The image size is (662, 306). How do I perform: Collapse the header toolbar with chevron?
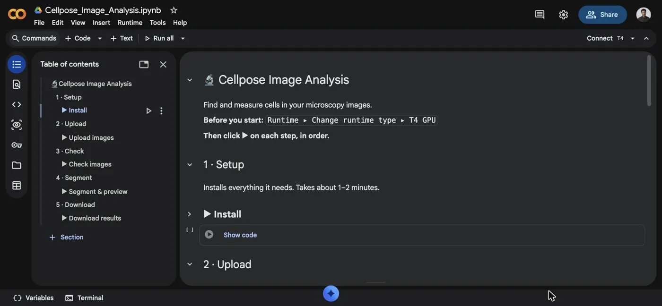(x=646, y=38)
